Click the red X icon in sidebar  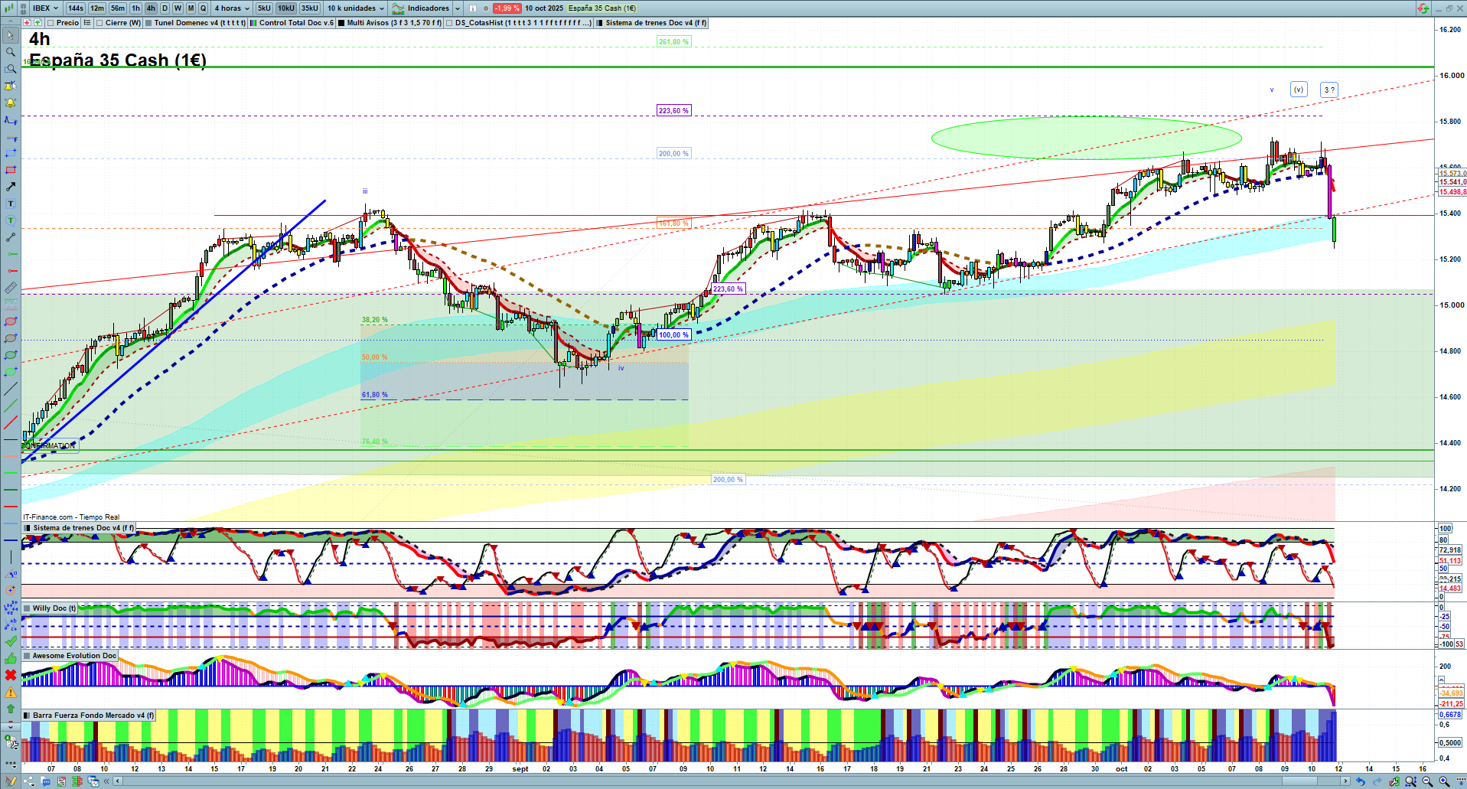click(11, 675)
